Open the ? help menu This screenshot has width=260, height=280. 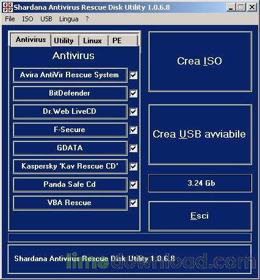(x=87, y=19)
